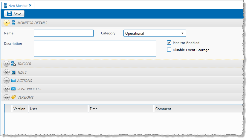Click the Description text area
Viewport: 249px width, 140px height.
(x=95, y=48)
